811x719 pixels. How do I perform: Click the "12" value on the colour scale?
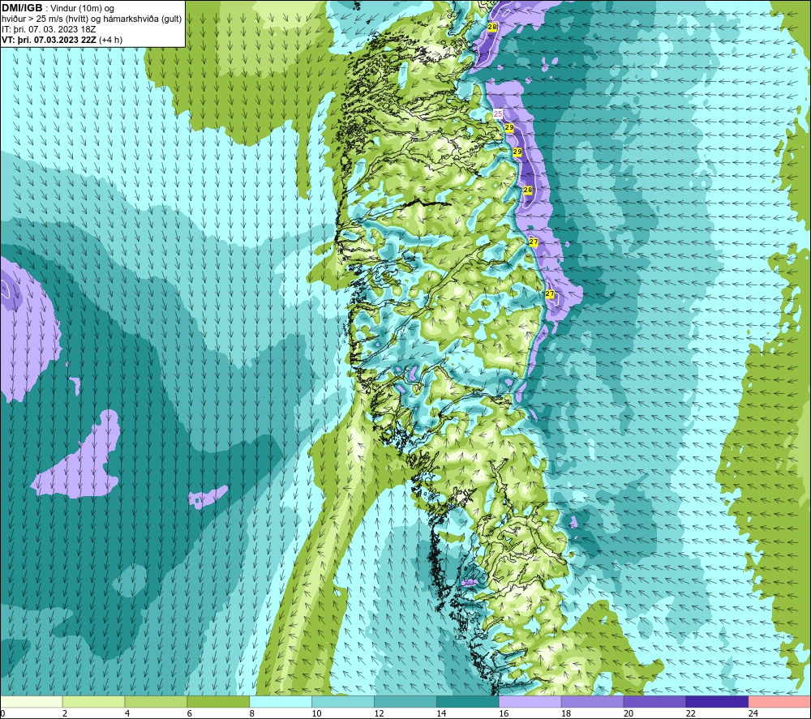click(x=379, y=713)
